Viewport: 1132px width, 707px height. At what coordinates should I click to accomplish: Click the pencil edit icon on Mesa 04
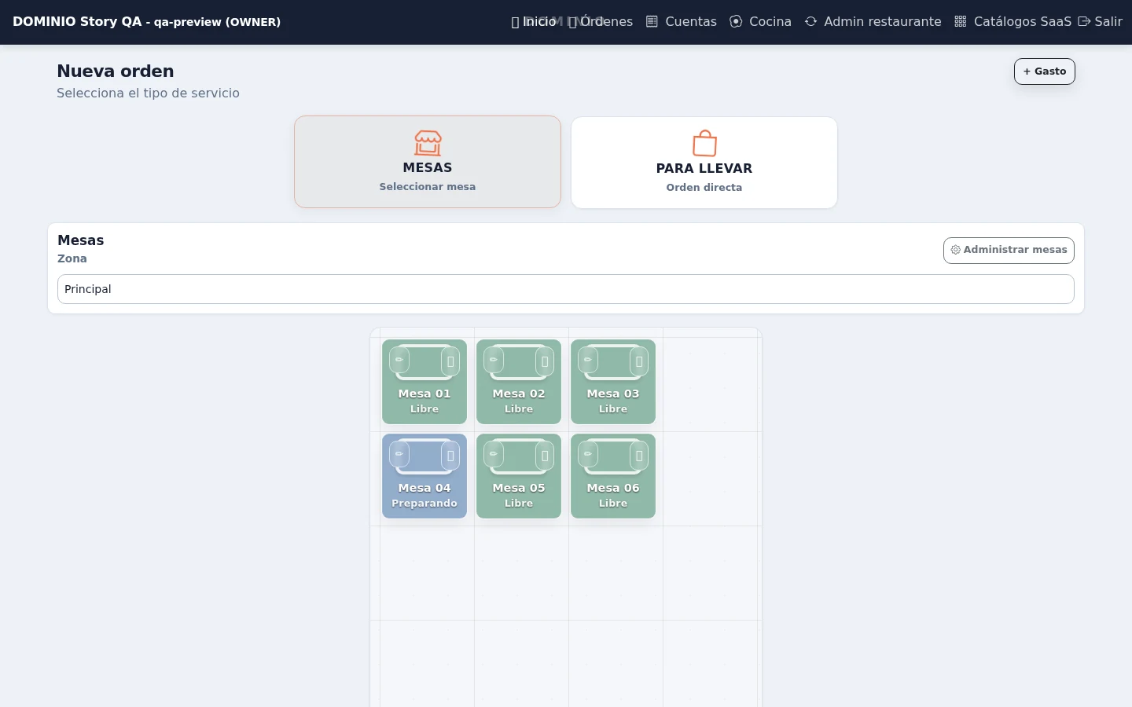tap(399, 454)
